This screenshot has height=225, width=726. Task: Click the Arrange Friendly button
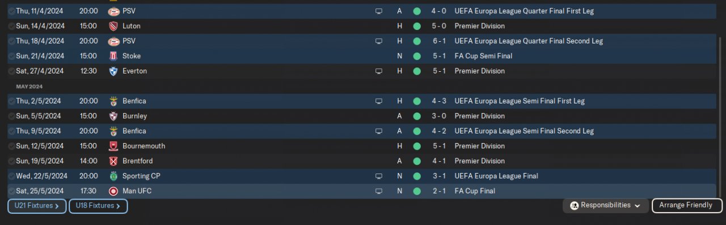tap(687, 205)
